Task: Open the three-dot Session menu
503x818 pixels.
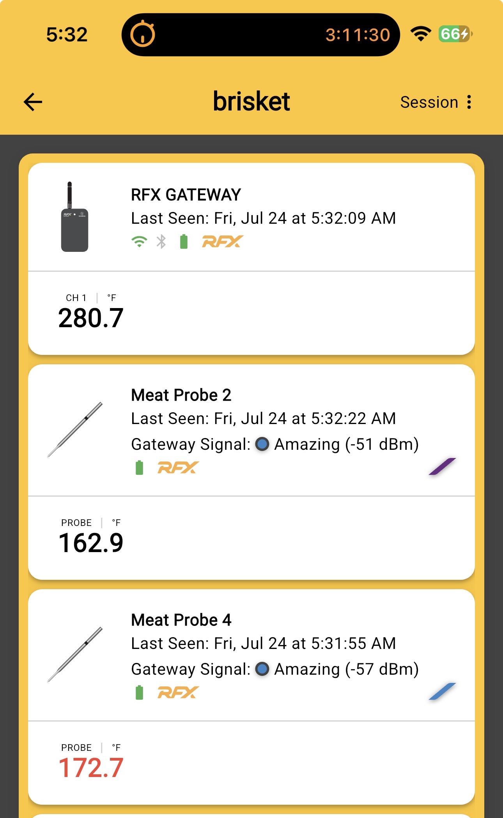Action: pyautogui.click(x=469, y=102)
